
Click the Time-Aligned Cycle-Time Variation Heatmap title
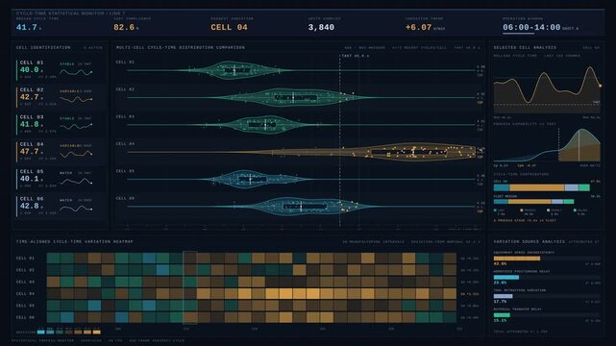75,241
